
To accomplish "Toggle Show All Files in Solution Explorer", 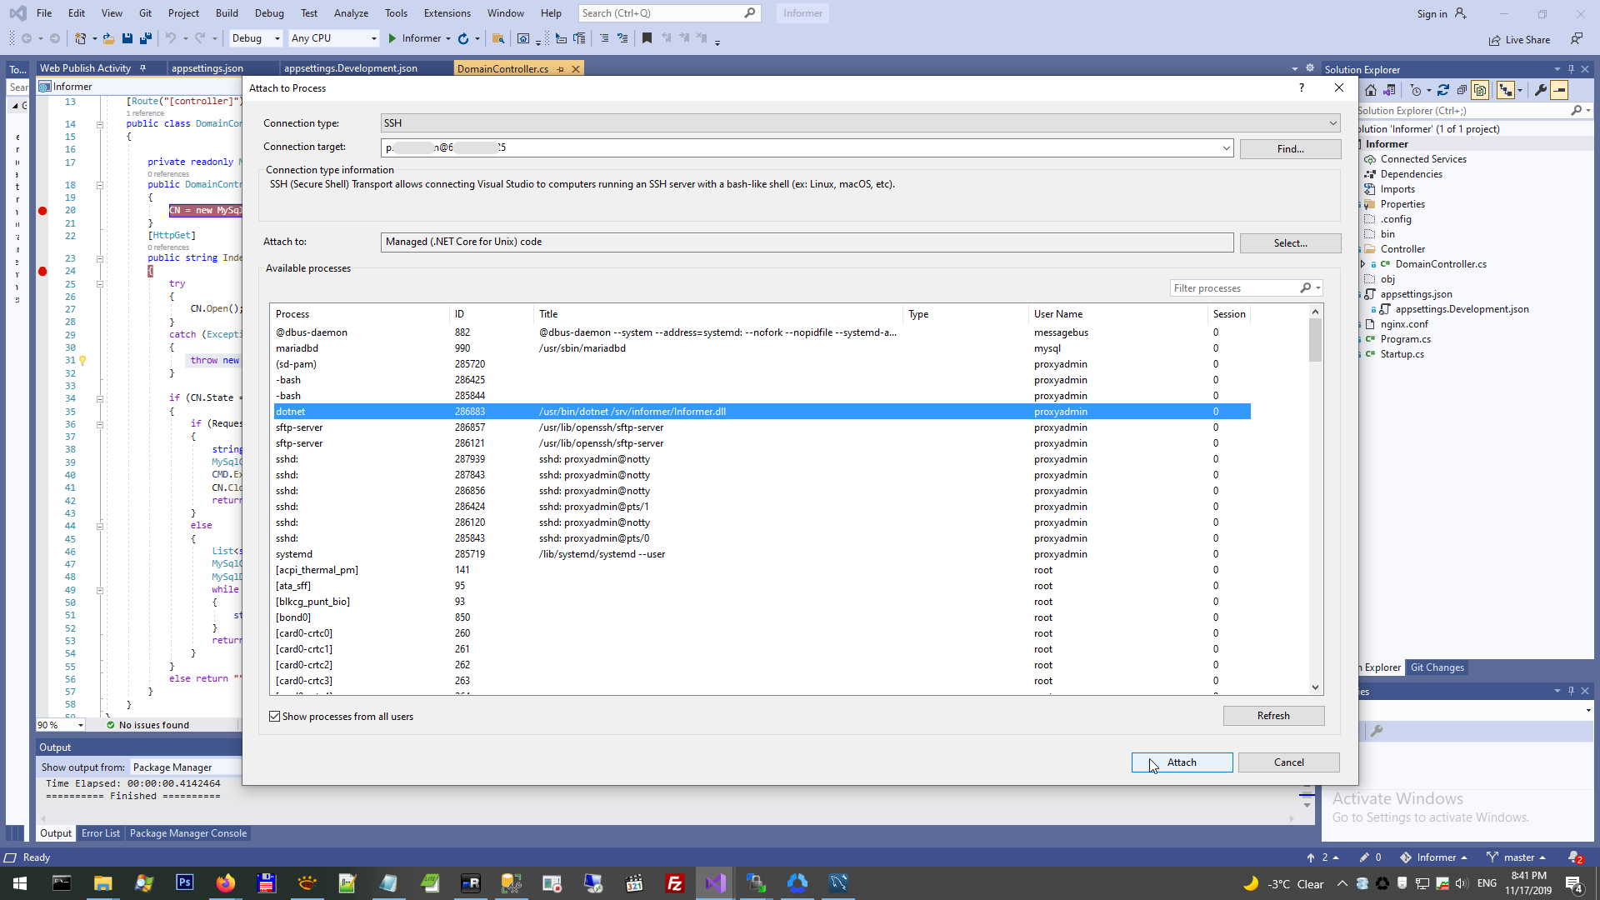I will [x=1480, y=90].
